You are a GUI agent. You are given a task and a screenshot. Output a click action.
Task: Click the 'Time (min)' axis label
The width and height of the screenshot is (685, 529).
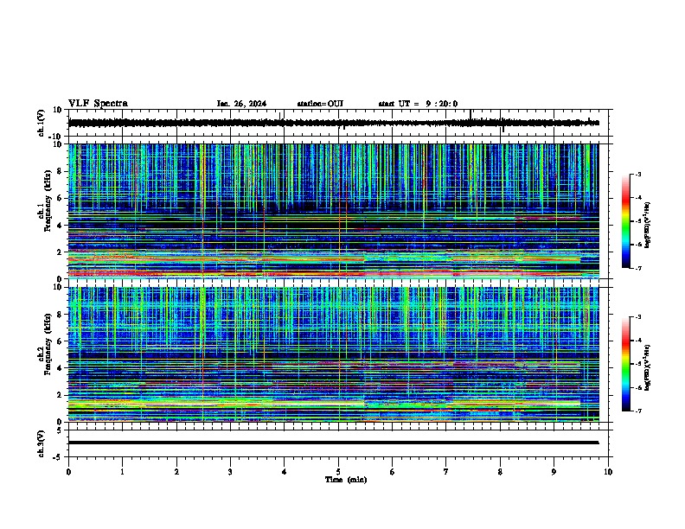coord(346,480)
